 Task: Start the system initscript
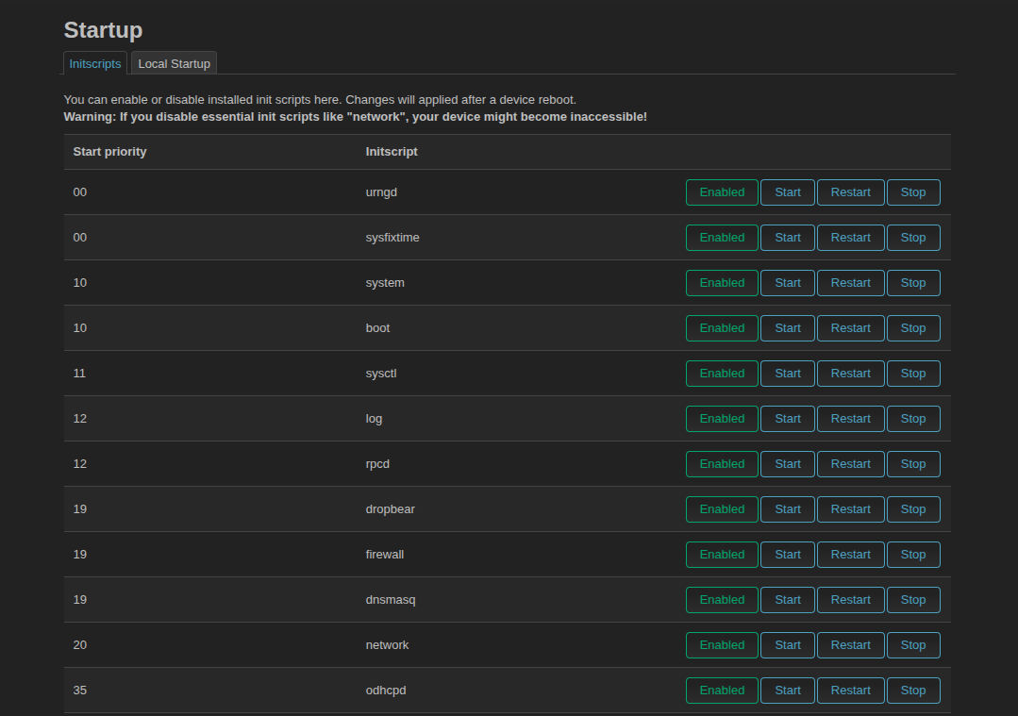pyautogui.click(x=787, y=283)
